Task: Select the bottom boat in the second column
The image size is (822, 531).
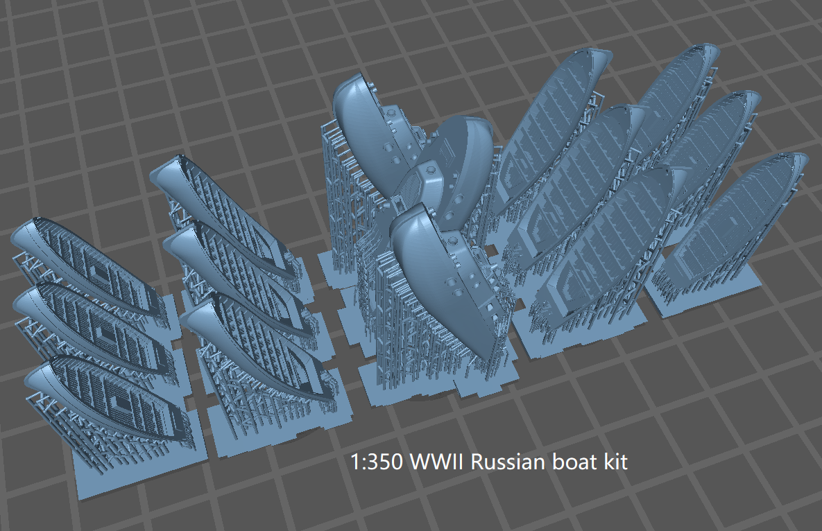Action: pyautogui.click(x=259, y=348)
